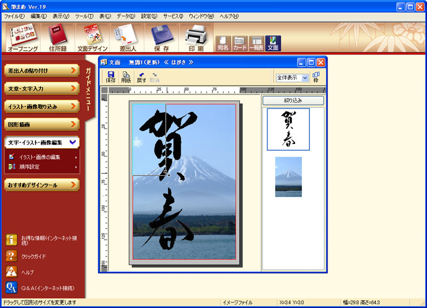Open the ヘルプ warning-triangle icon

(12, 271)
